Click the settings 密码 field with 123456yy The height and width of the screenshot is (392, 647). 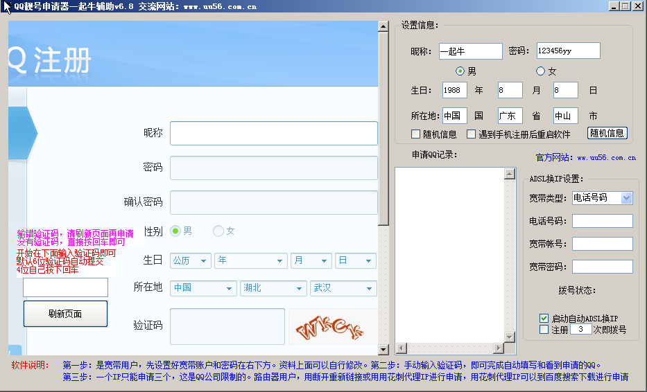tap(568, 51)
